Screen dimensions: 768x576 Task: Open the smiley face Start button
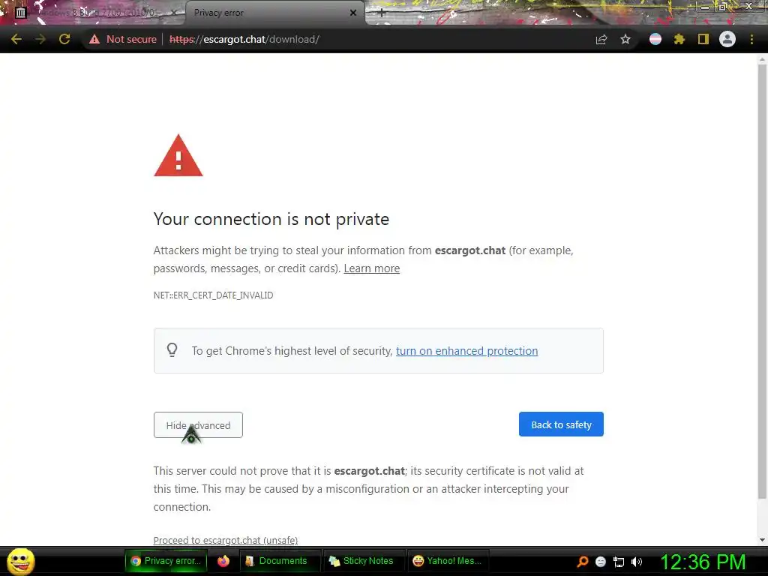point(20,561)
